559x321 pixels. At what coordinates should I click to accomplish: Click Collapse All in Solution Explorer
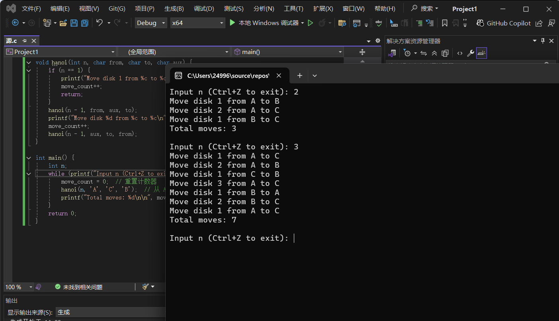click(434, 53)
